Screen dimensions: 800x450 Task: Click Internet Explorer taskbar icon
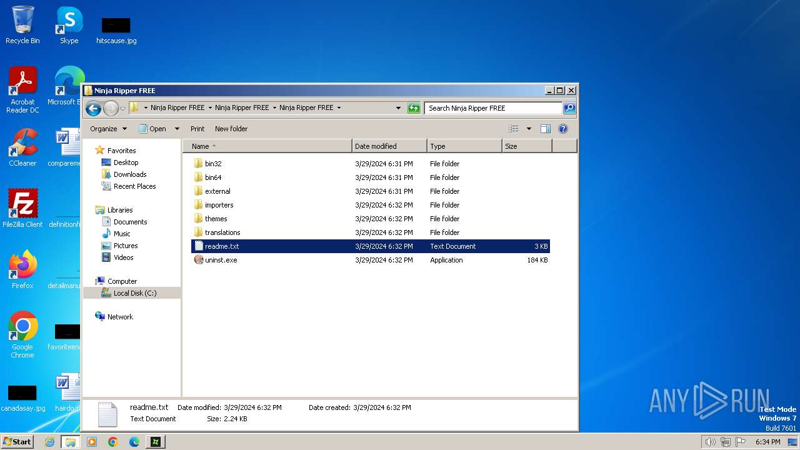coord(50,442)
